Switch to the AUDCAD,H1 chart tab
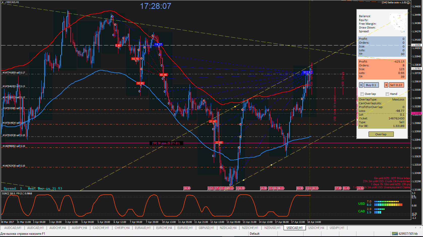The width and height of the screenshot is (423, 237). (36, 228)
